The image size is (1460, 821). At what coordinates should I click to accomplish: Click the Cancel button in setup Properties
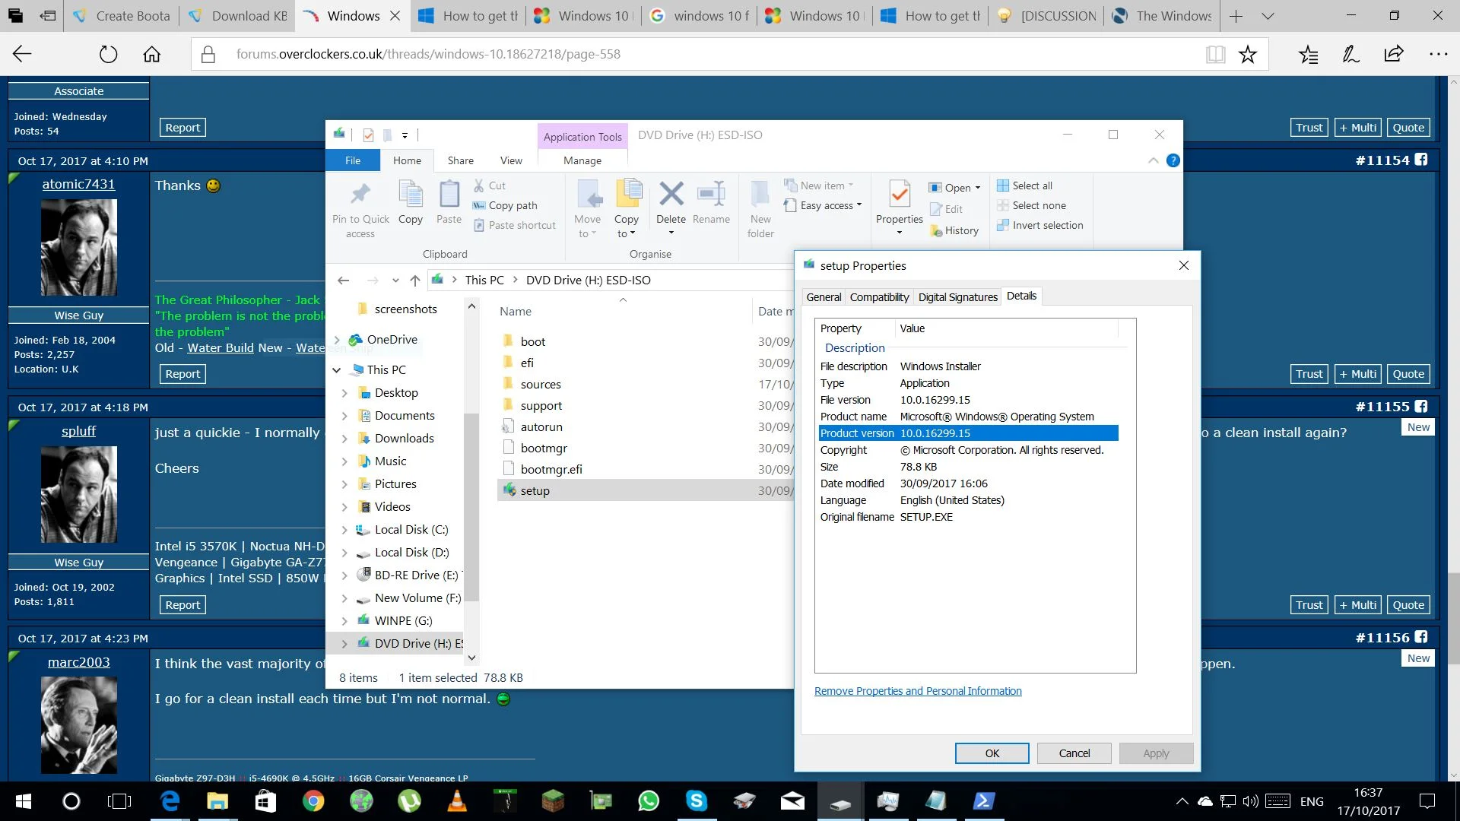pos(1074,753)
